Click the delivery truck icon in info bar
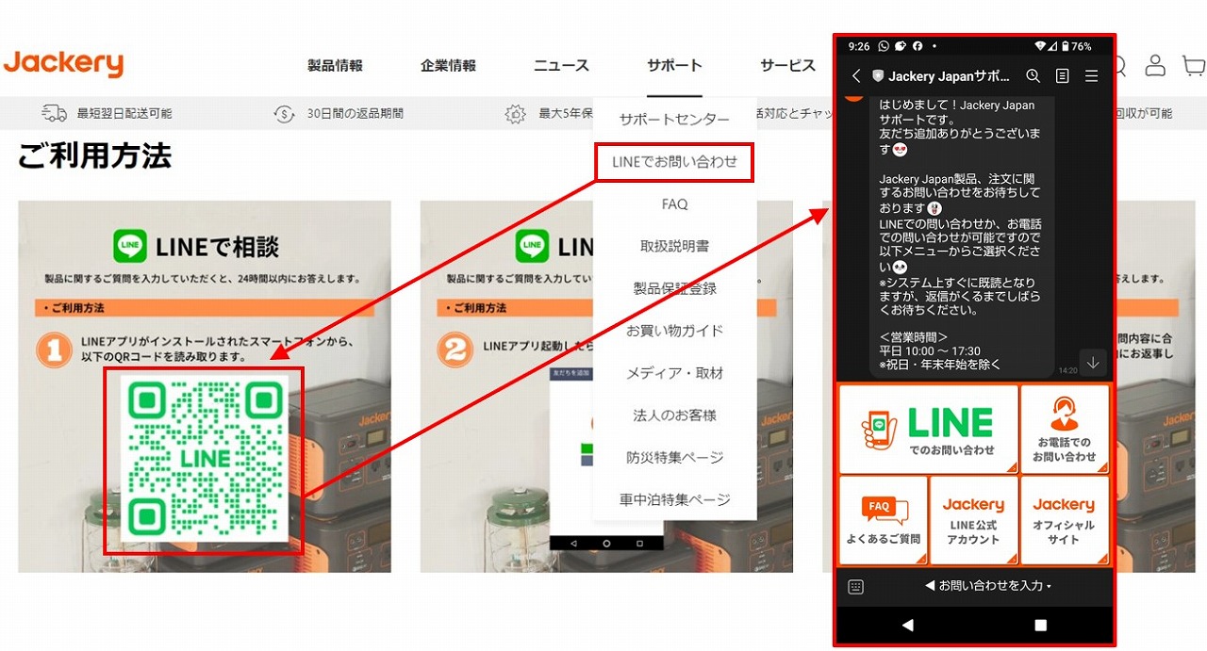Image resolution: width=1207 pixels, height=651 pixels. 55,113
